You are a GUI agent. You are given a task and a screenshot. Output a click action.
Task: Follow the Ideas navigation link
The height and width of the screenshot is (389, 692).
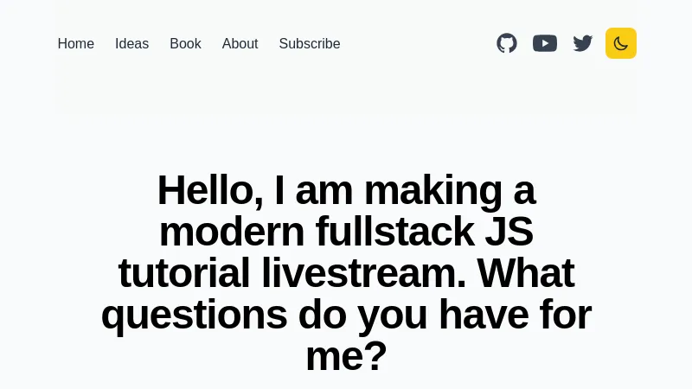tap(132, 43)
